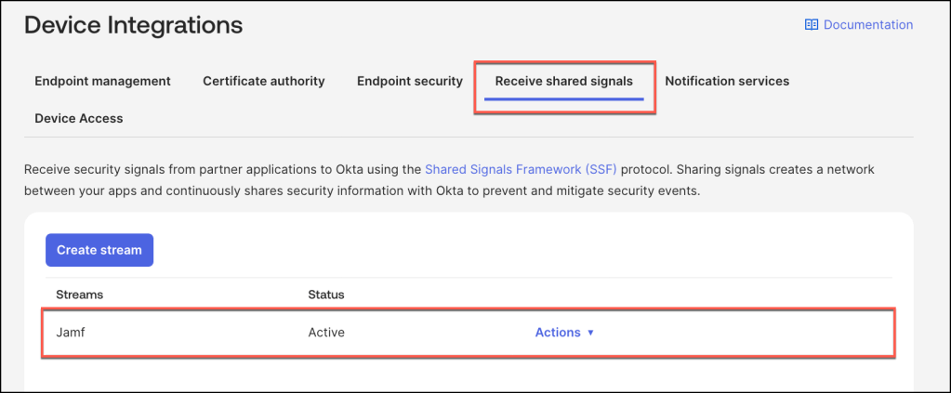Open the Documentation link text

click(868, 25)
